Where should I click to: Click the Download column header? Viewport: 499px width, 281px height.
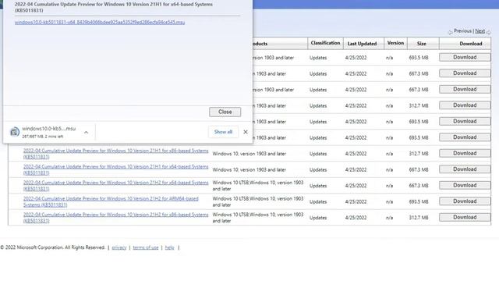(471, 44)
